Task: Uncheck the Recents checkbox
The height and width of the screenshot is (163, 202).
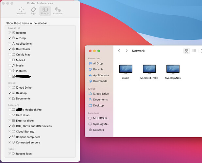Action: click(10, 33)
